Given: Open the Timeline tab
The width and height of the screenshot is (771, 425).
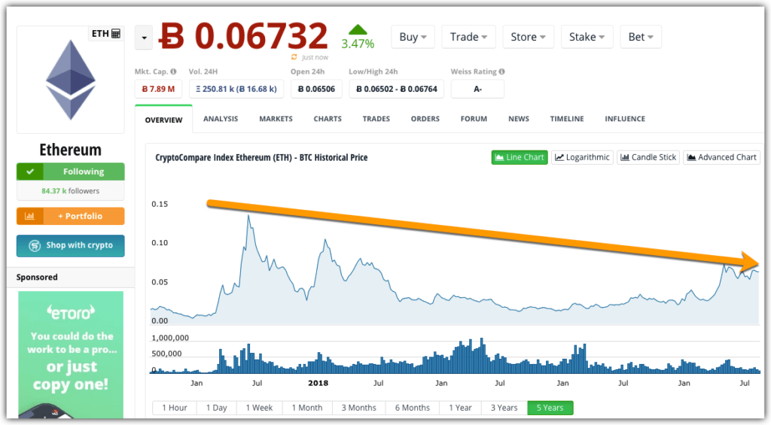Looking at the screenshot, I should click(567, 119).
